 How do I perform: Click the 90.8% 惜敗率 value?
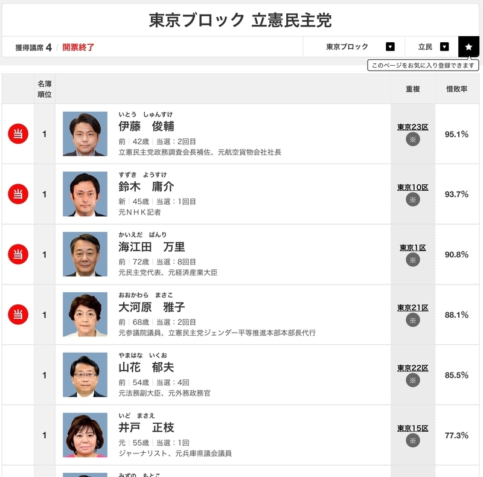pyautogui.click(x=456, y=255)
